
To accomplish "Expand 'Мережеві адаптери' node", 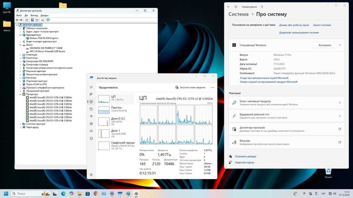I will 20,71.
